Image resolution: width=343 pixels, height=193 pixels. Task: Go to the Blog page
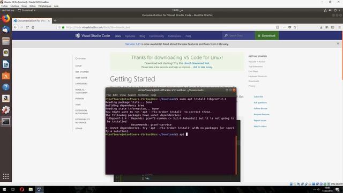click(x=142, y=36)
